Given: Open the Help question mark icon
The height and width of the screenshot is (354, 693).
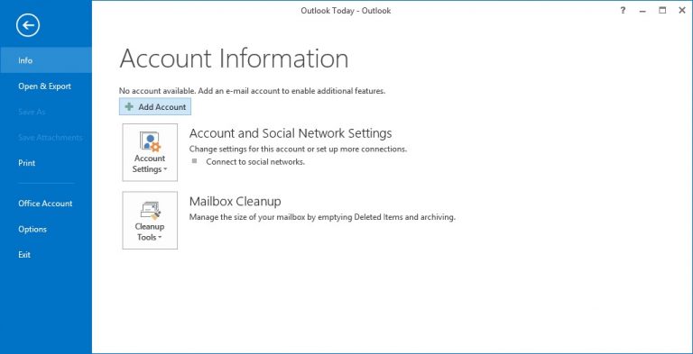Looking at the screenshot, I should tap(623, 11).
